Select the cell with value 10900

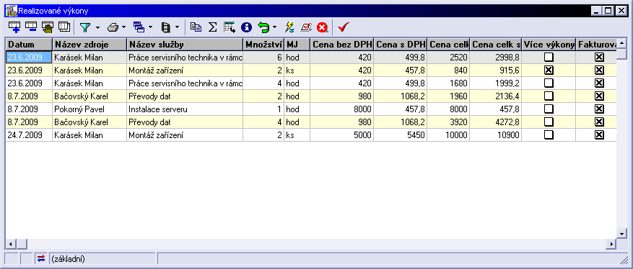[x=496, y=135]
